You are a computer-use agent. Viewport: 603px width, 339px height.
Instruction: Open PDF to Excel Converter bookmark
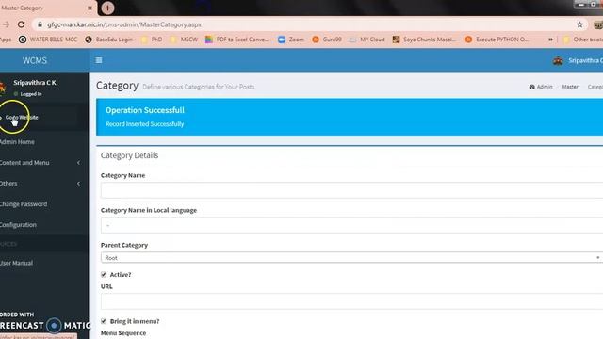point(236,40)
